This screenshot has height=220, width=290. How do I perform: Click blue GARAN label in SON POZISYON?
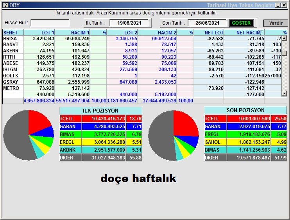click(x=215, y=127)
